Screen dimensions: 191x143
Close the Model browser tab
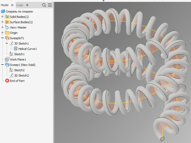tap(12, 5)
